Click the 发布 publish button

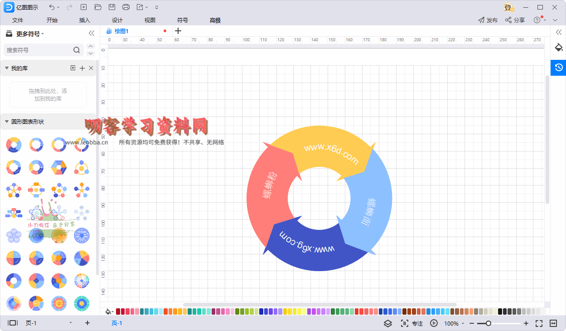[488, 20]
